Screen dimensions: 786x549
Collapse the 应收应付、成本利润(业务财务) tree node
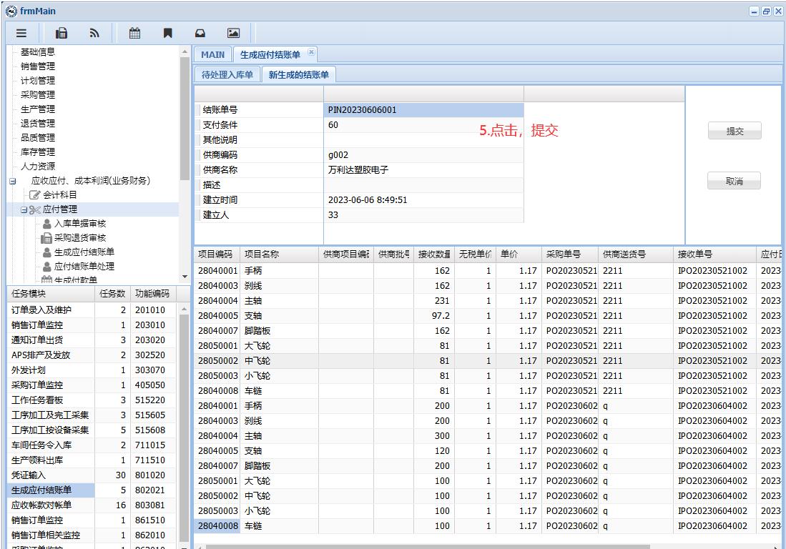coord(13,182)
